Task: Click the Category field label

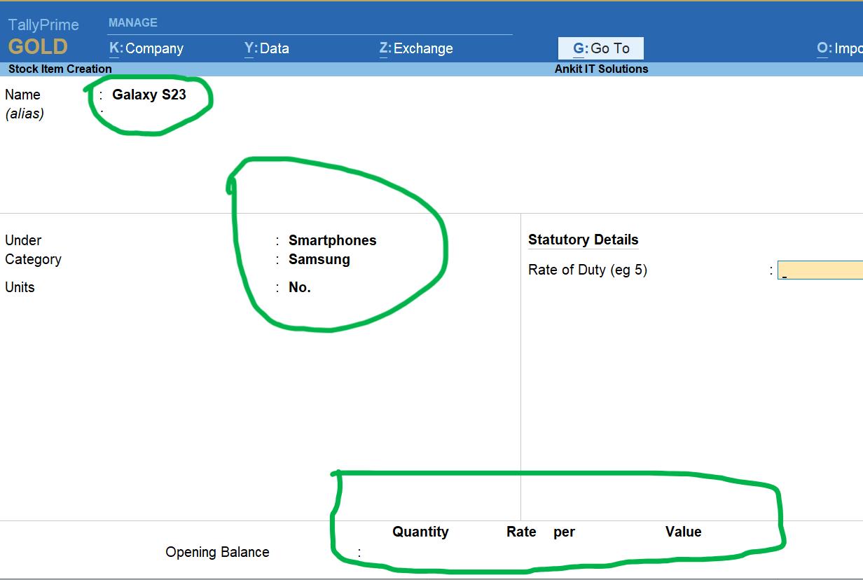Action: [x=33, y=259]
